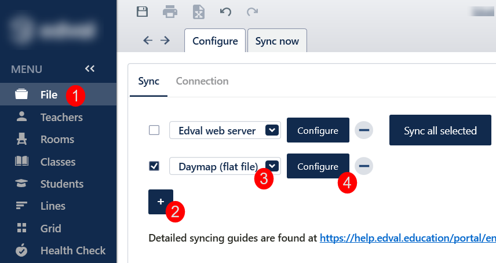
Task: Navigate forward with the right arrow
Action: pyautogui.click(x=165, y=40)
